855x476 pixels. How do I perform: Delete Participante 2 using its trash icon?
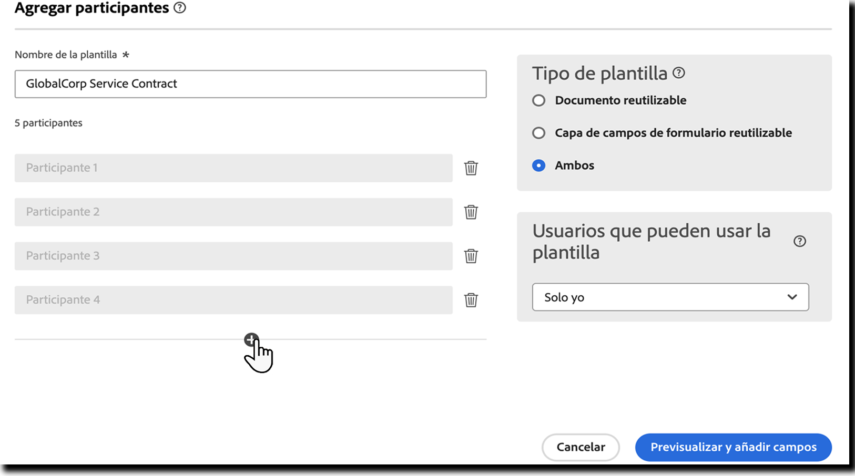click(471, 212)
